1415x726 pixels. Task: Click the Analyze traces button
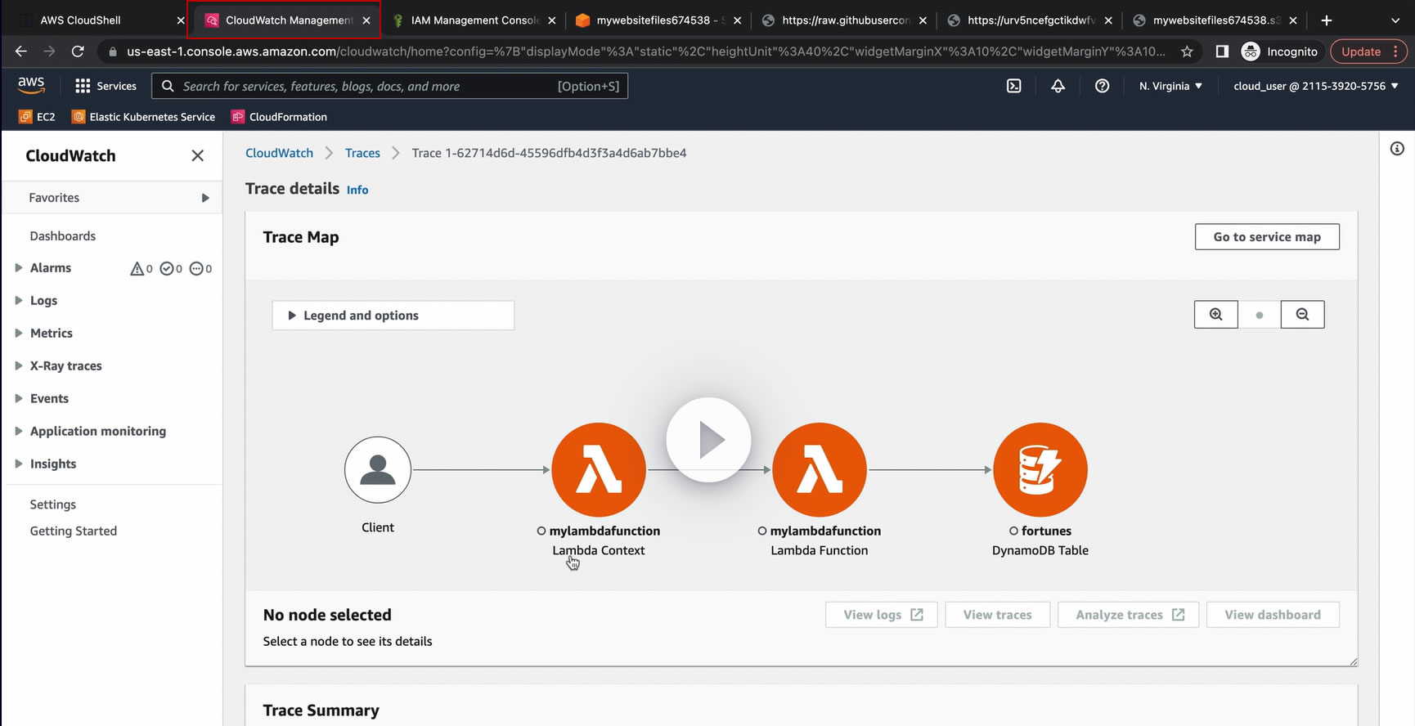coord(1129,615)
